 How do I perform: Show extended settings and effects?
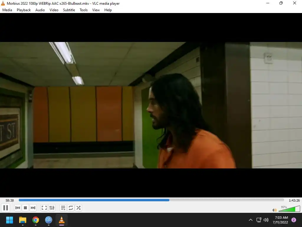click(52, 208)
